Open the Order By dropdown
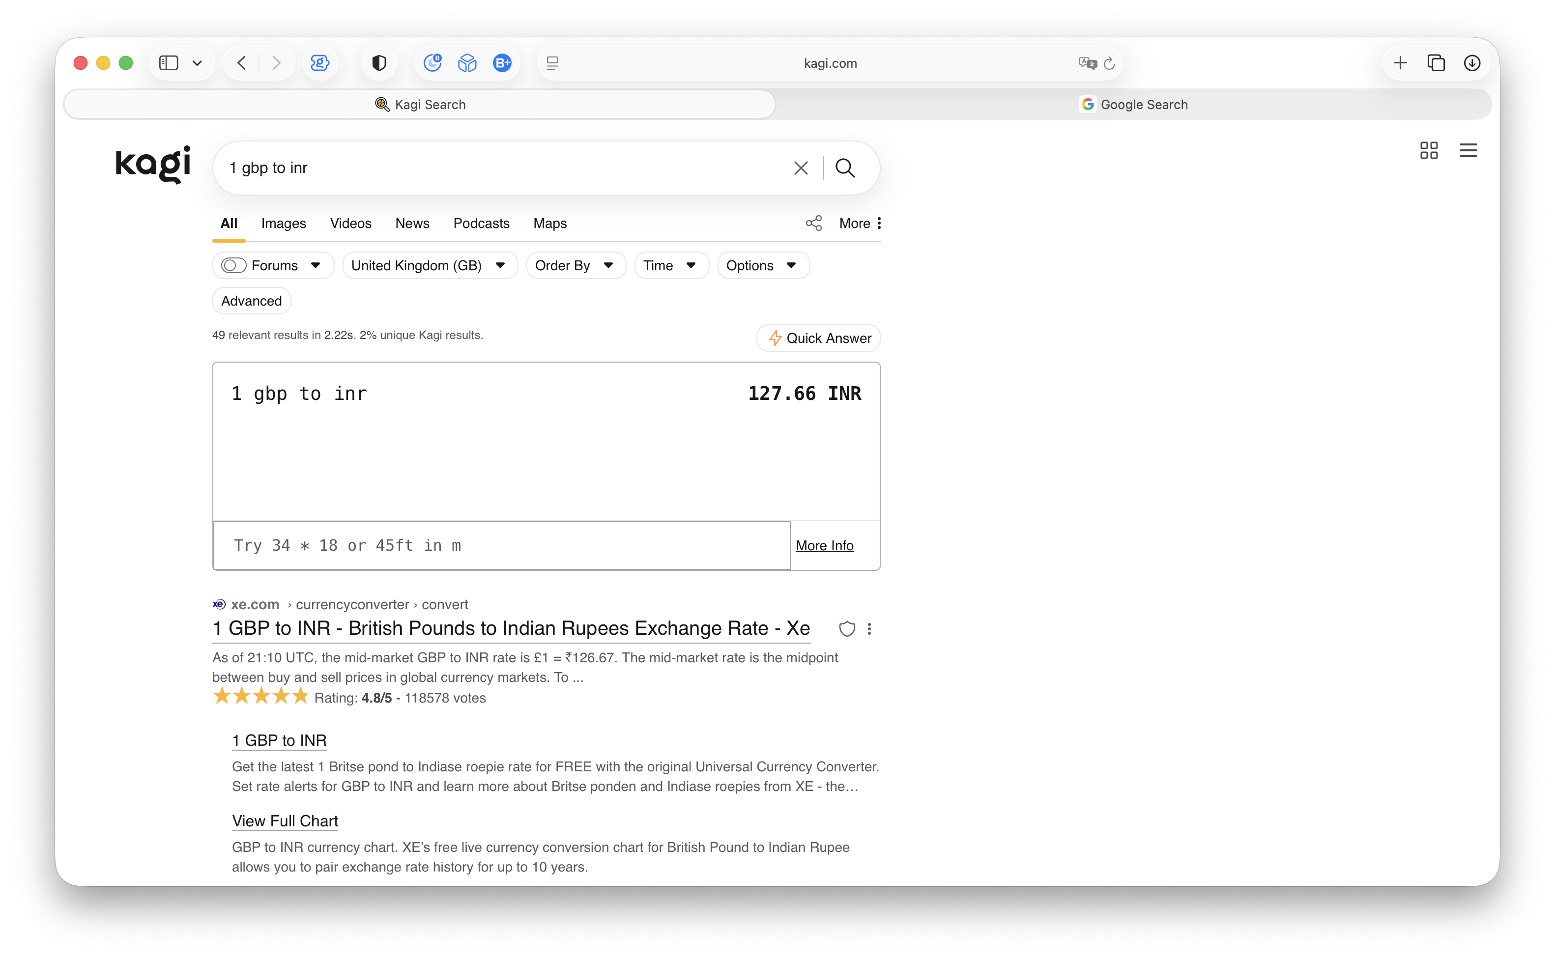Screen dimensions: 1555x959 point(576,265)
